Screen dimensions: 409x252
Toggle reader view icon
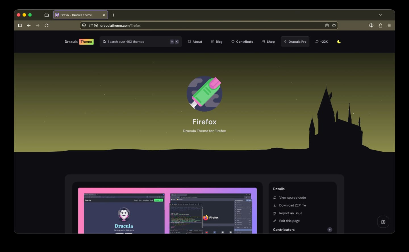(x=327, y=25)
